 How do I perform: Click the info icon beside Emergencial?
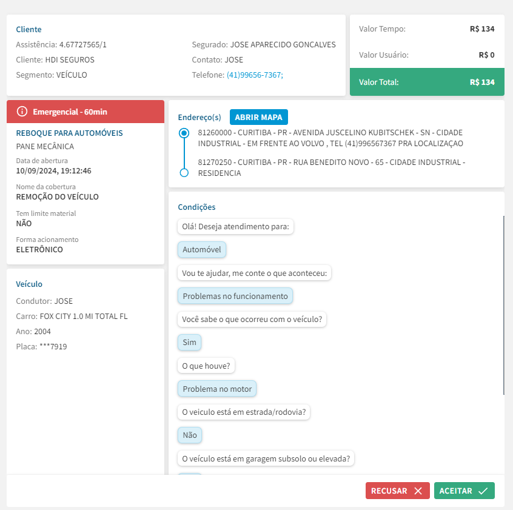click(22, 112)
